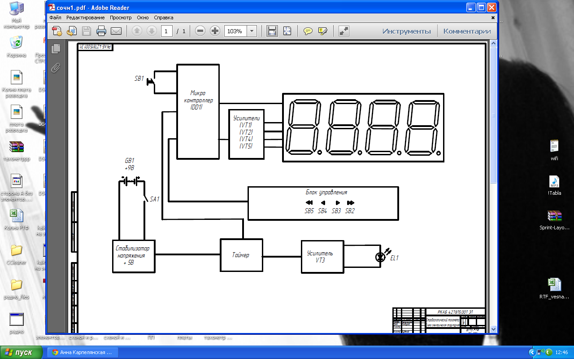Viewport: 574px width, 359px height.
Task: Zoom in with the plus button
Action: (215, 31)
